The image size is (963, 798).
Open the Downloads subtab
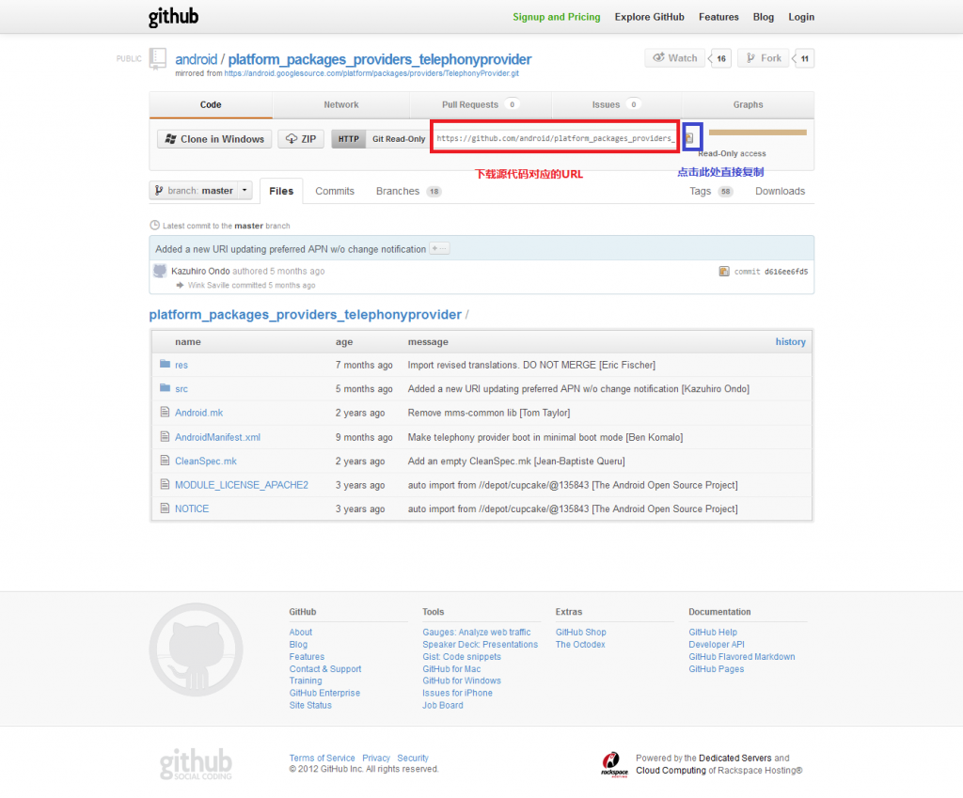pos(780,192)
